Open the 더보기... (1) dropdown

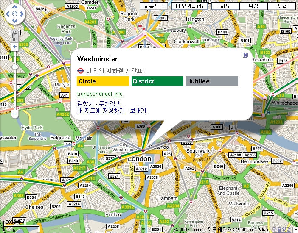pos(189,6)
